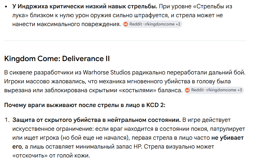Click the Reddit logo beside r/kingdomcome +2

(x=126, y=24)
